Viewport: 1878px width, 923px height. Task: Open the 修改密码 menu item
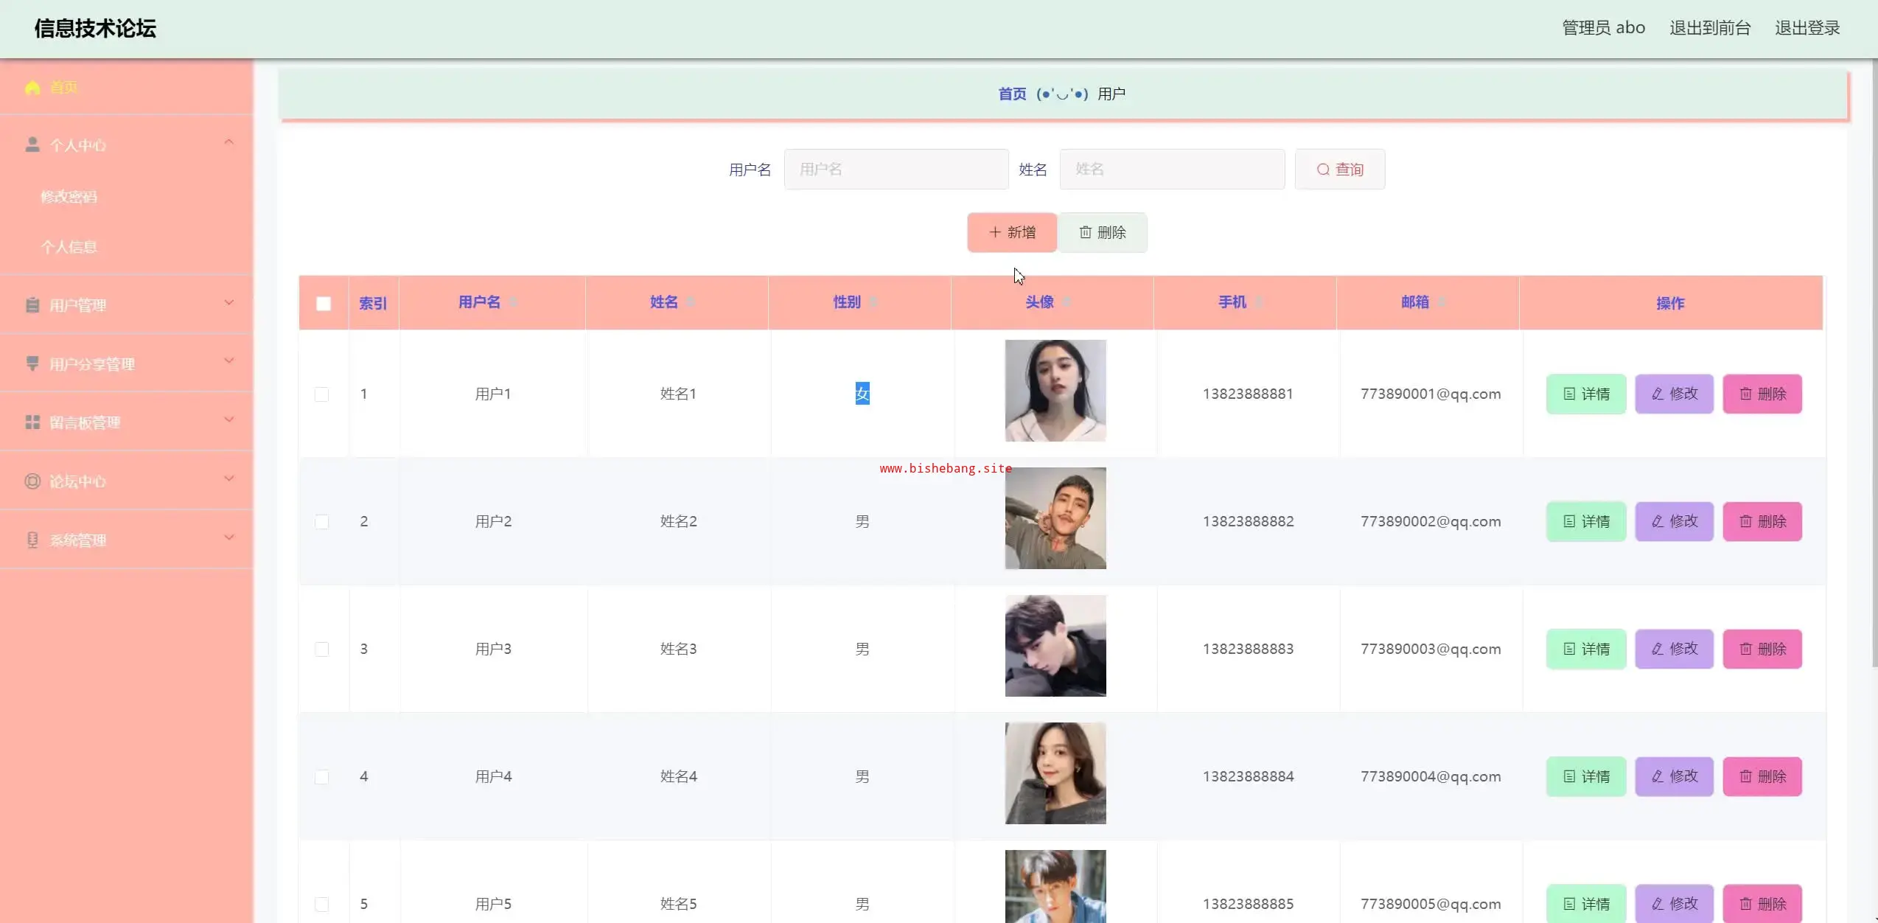(x=69, y=197)
